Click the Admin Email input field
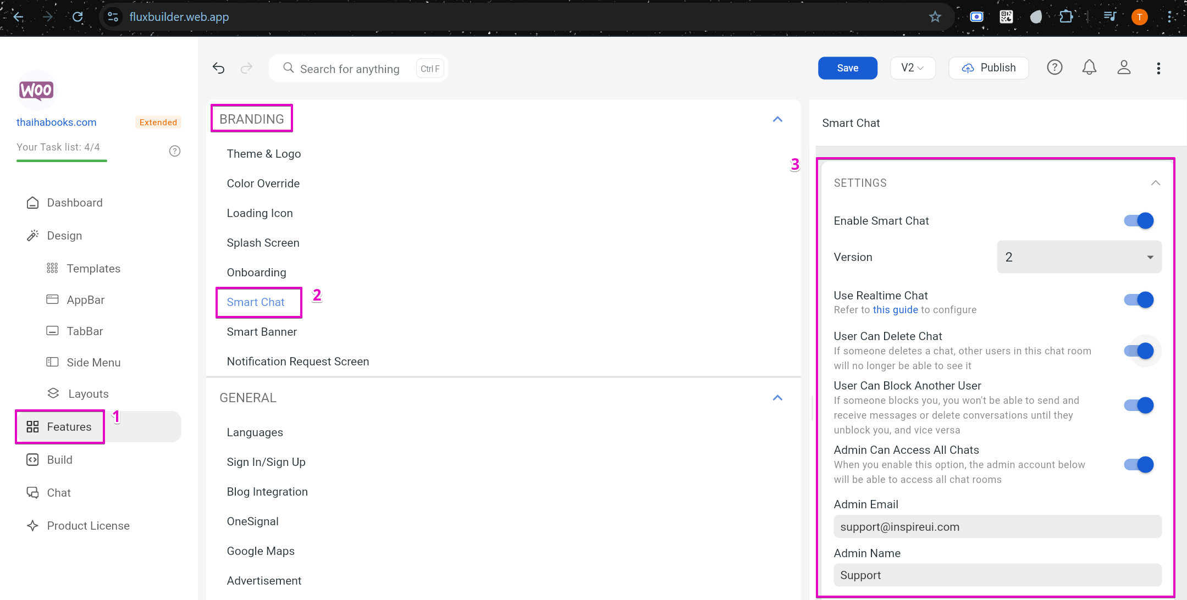Image resolution: width=1187 pixels, height=600 pixels. coord(997,527)
